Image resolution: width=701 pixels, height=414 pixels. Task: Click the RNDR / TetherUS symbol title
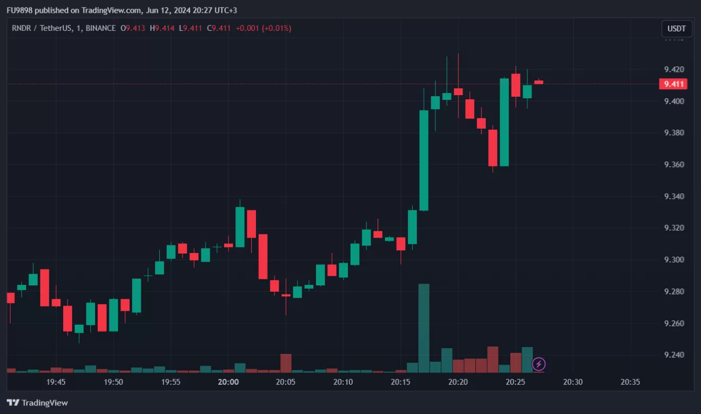(x=45, y=28)
